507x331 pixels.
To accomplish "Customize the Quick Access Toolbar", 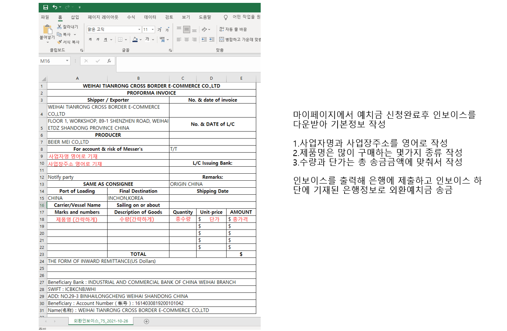I will (79, 7).
